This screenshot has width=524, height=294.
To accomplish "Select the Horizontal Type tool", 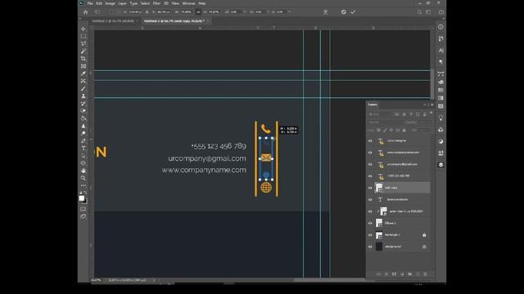I will 84,148.
